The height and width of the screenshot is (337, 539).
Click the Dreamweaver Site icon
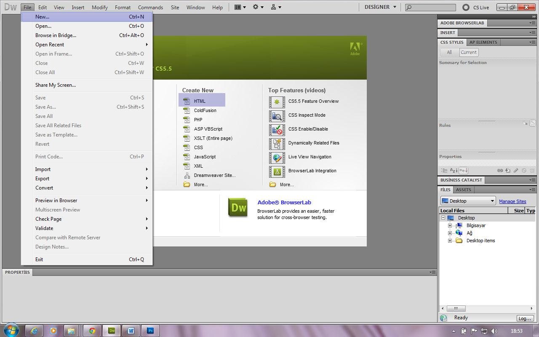click(x=187, y=175)
